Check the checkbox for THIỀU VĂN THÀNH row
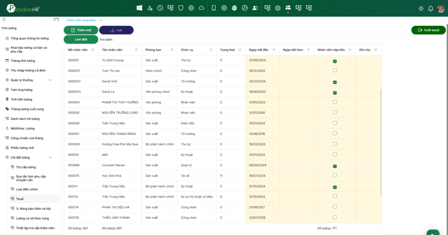 [x=335, y=218]
